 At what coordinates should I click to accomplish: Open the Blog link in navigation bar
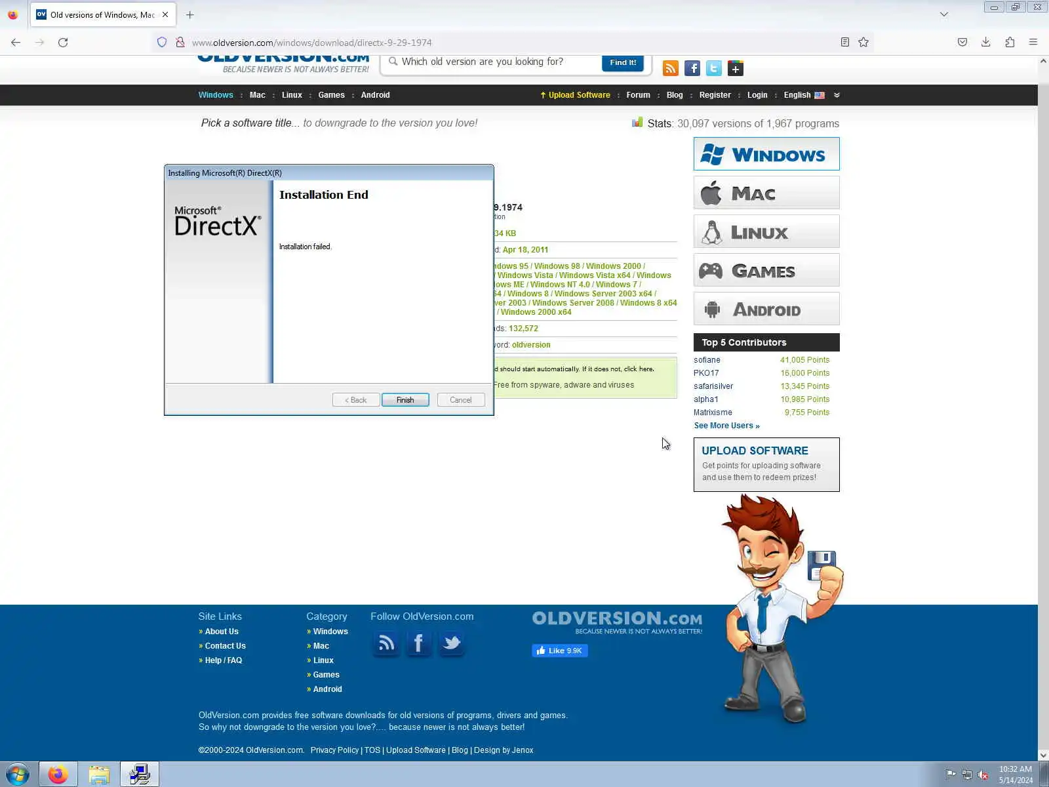pos(675,95)
